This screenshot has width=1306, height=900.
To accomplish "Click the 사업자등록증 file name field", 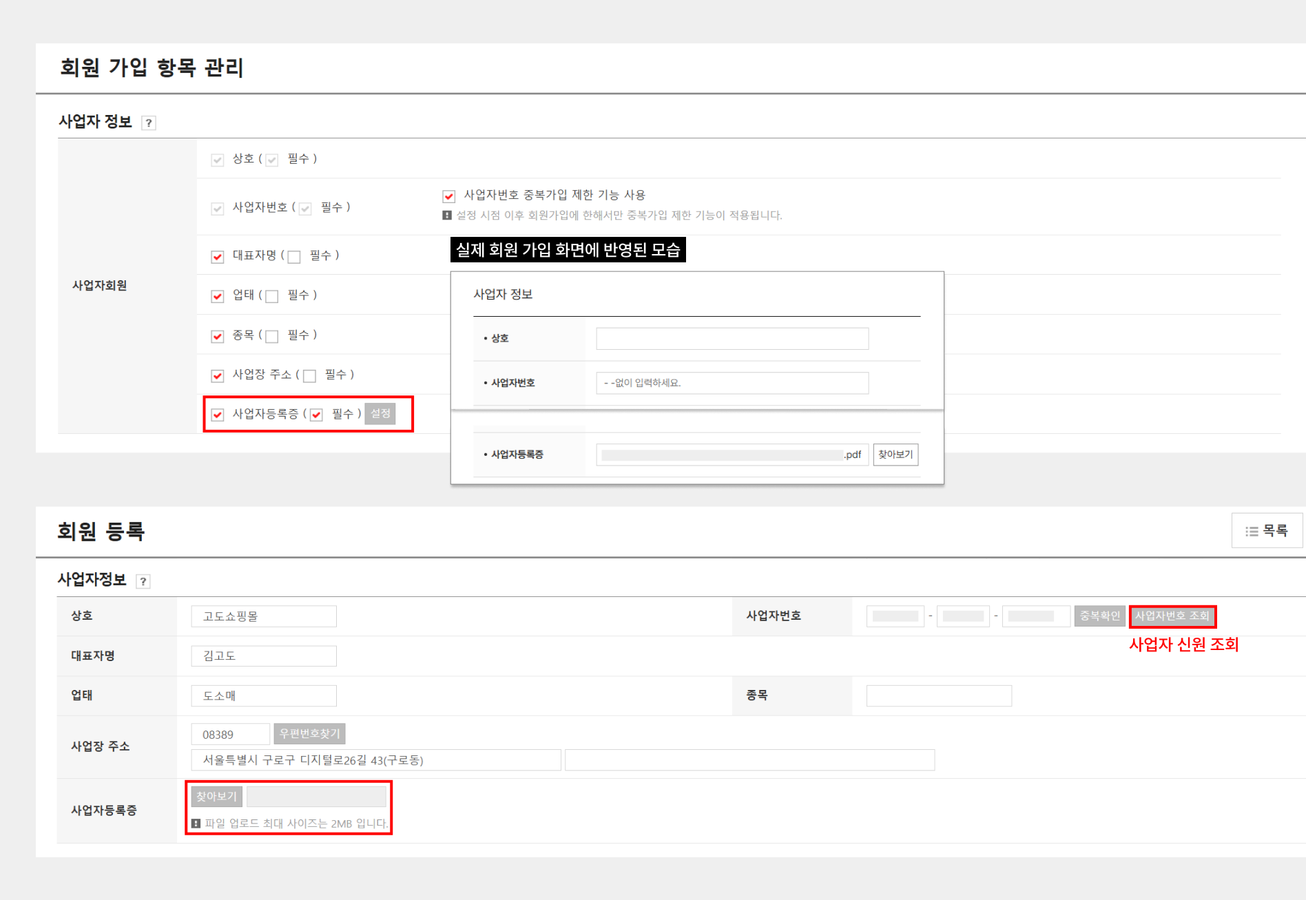I will pos(316,797).
